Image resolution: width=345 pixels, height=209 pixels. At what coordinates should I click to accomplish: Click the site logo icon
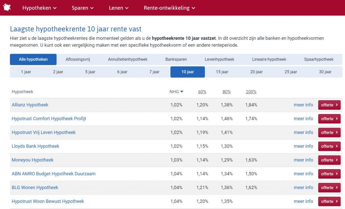(7, 7)
